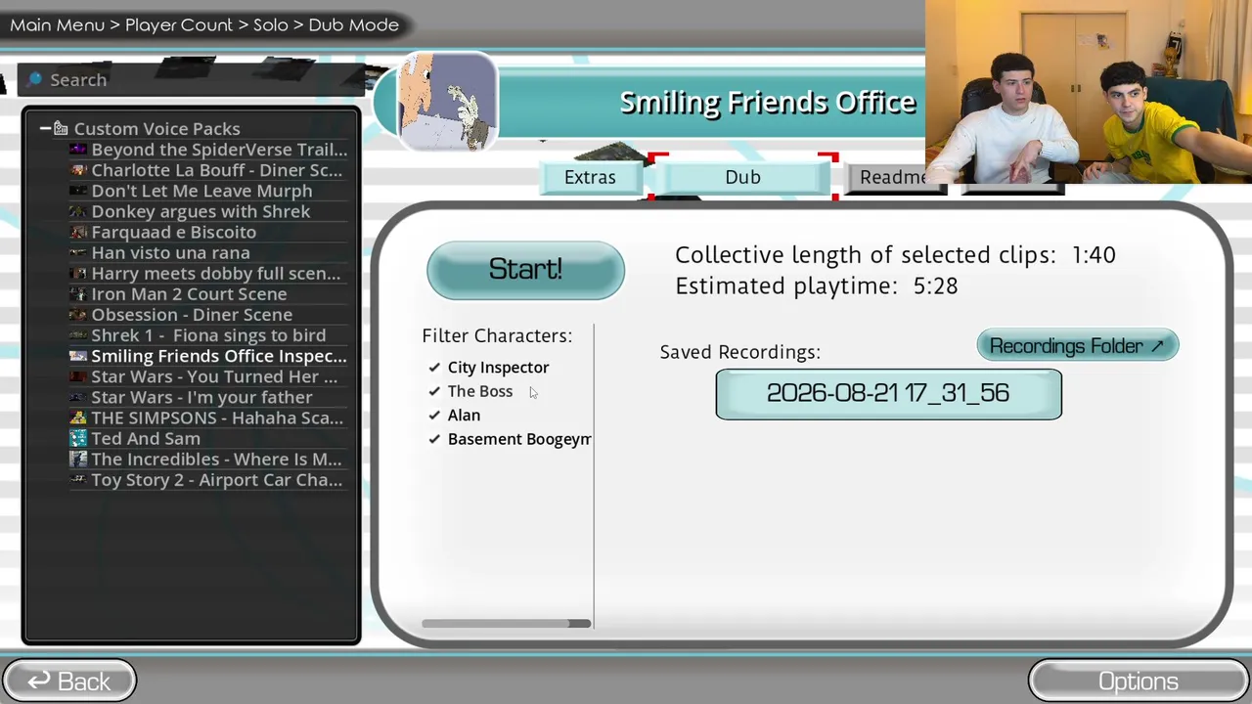1252x704 pixels.
Task: Click THE SIMPSONS Hahaha pack thumbnail icon
Action: 78,418
